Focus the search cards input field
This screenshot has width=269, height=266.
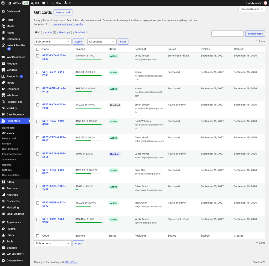coord(227,34)
